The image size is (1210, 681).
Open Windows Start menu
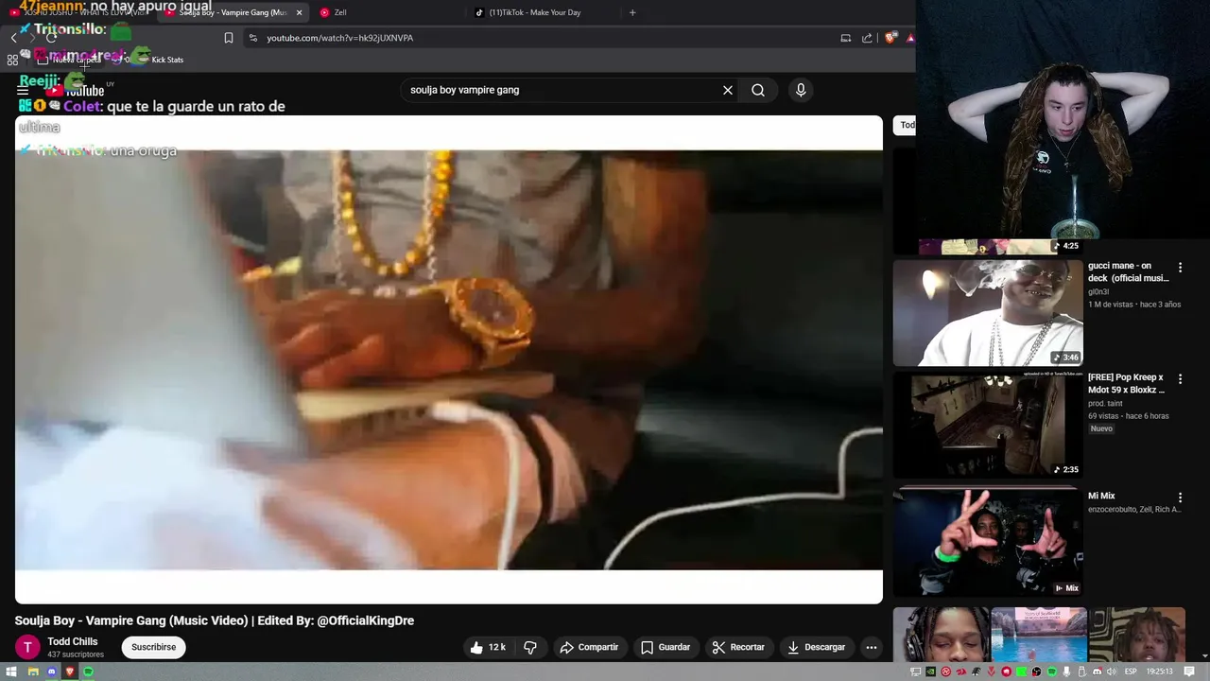point(11,672)
